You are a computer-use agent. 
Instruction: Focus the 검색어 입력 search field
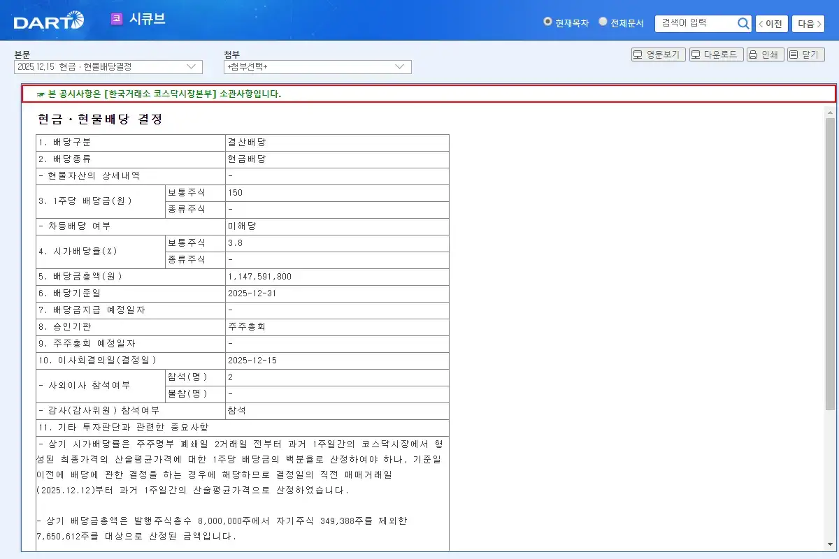pos(696,23)
